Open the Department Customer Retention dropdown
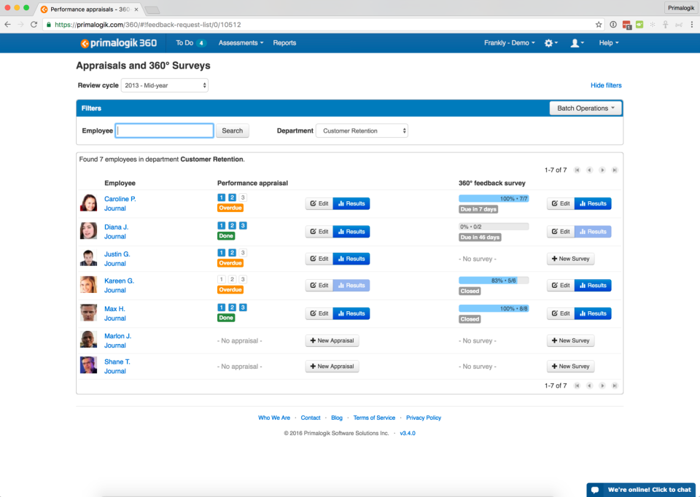Viewport: 700px width, 497px height. tap(362, 130)
